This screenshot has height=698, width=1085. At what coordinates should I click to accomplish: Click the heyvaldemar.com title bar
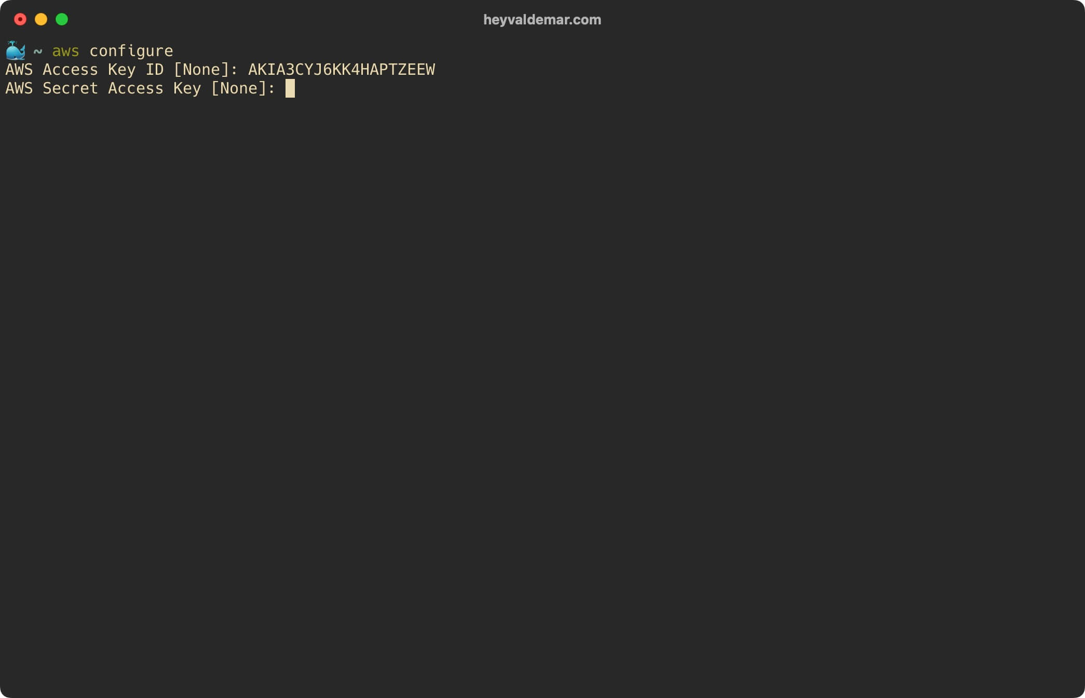(x=541, y=20)
